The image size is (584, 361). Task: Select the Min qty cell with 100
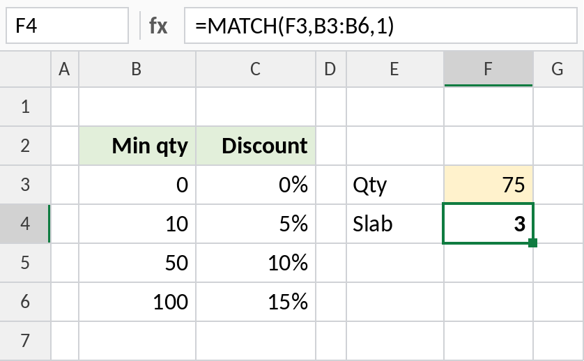coord(137,301)
